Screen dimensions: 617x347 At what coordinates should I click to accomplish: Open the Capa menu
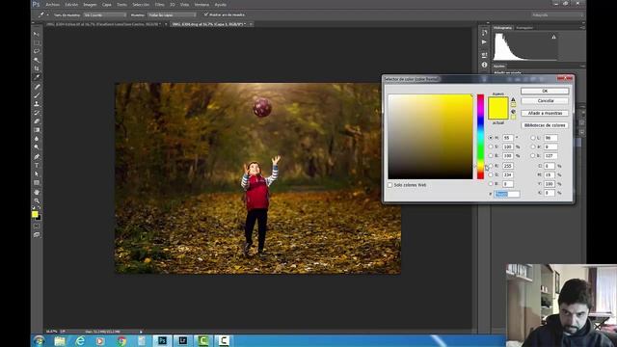tap(107, 5)
